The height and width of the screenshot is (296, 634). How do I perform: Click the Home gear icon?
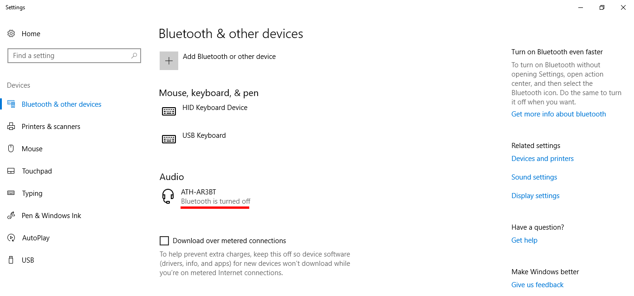pos(11,33)
